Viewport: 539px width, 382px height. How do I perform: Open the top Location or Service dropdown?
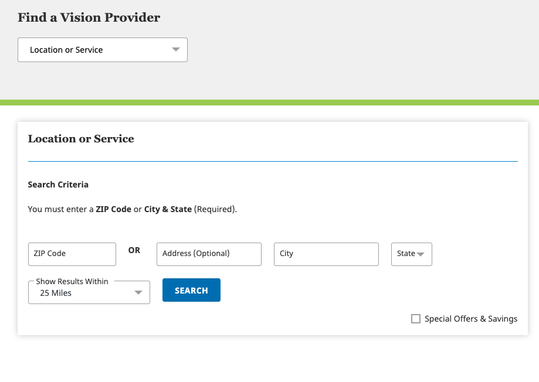coord(102,50)
